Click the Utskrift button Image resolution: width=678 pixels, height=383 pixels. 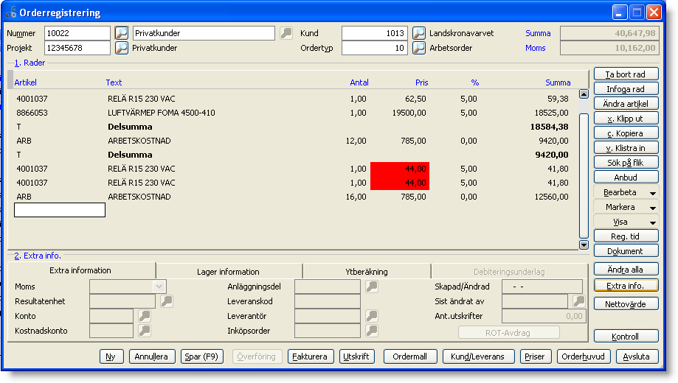[x=357, y=356]
